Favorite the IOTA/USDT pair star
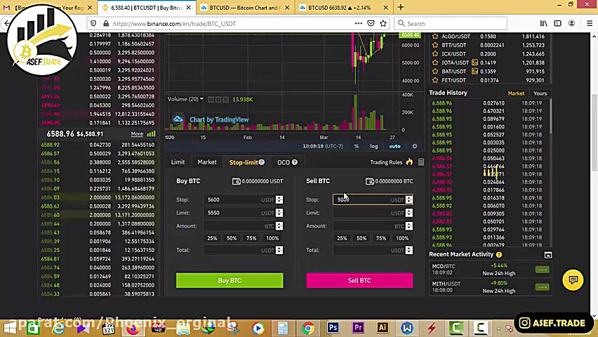 tap(434, 62)
